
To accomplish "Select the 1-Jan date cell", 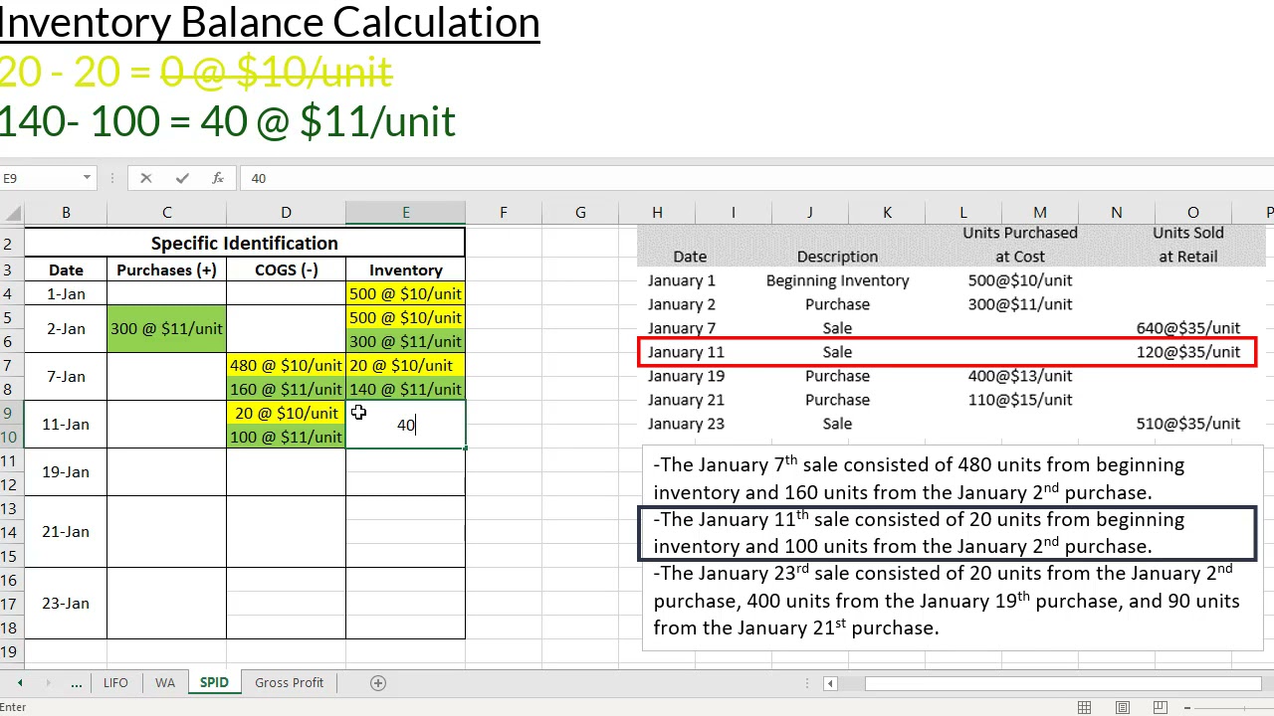I will coord(66,293).
